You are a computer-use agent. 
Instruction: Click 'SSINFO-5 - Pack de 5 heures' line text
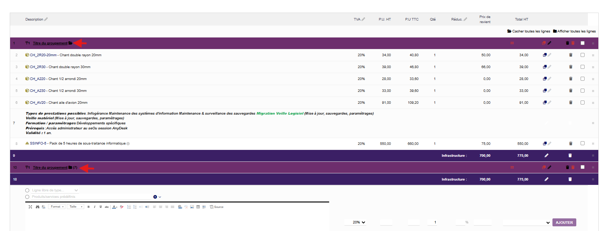[78, 143]
